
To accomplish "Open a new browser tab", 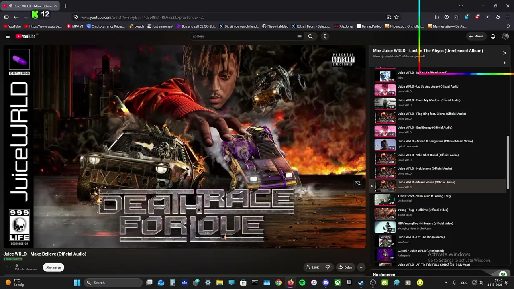I will point(65,6).
